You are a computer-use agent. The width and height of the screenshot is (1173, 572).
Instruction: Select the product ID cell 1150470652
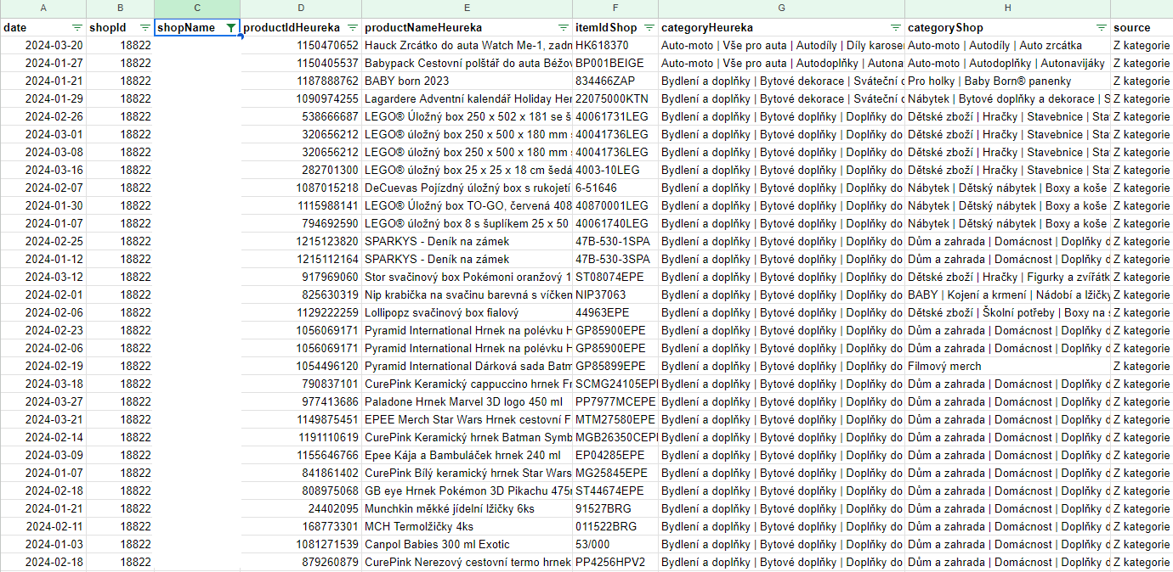(302, 46)
